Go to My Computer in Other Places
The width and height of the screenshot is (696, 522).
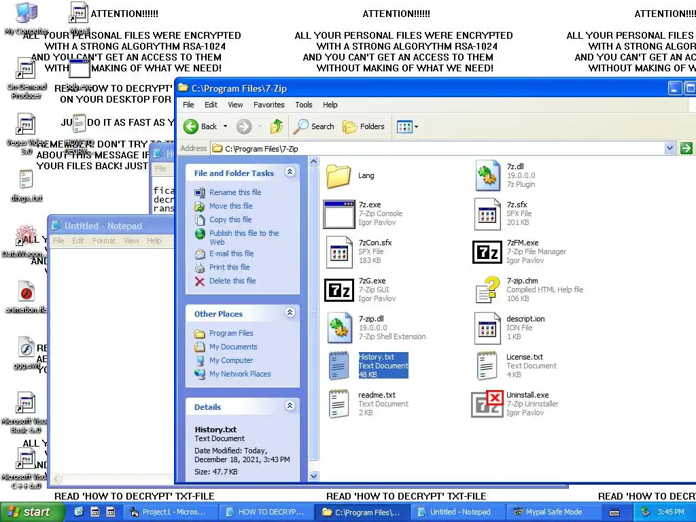tap(231, 360)
